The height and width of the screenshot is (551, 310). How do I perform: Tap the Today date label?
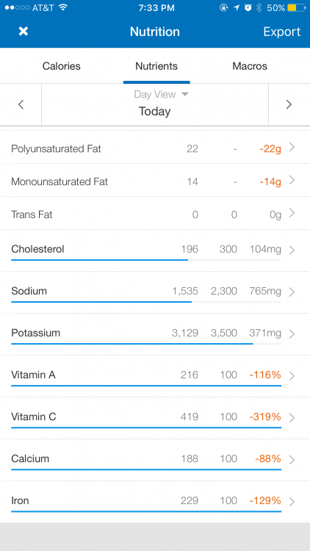click(x=155, y=112)
